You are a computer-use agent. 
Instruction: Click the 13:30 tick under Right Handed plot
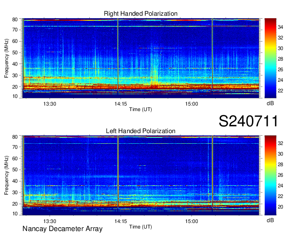coord(50,104)
